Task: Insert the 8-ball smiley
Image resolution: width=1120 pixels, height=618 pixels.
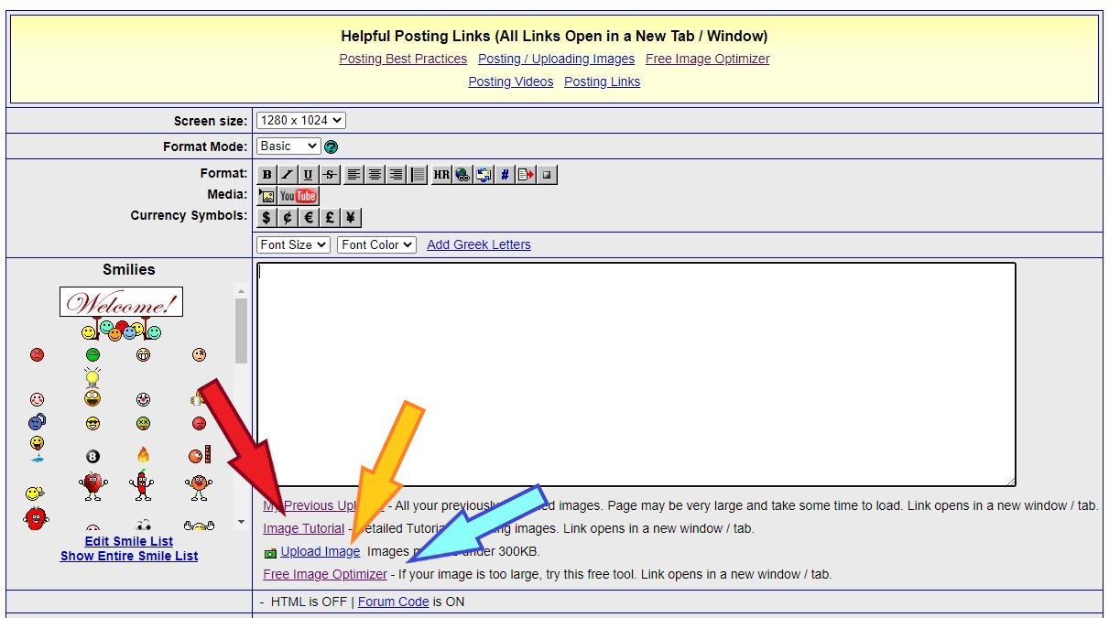Action: point(92,456)
